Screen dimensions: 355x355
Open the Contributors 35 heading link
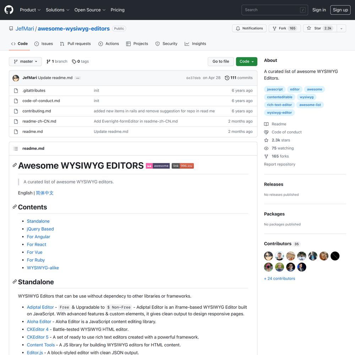click(282, 244)
